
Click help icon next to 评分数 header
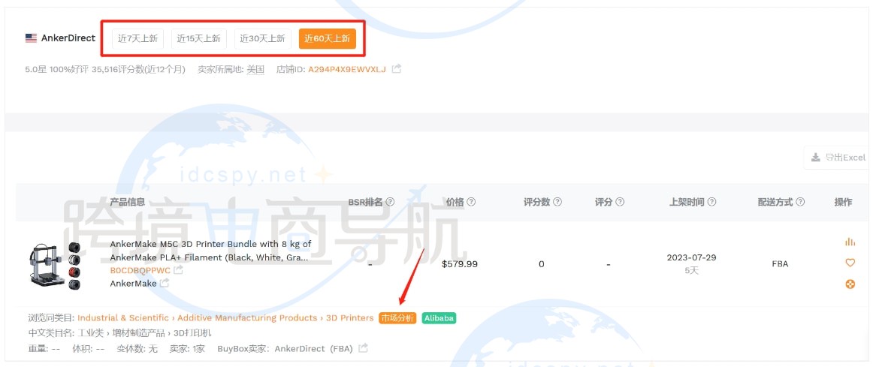pyautogui.click(x=557, y=202)
